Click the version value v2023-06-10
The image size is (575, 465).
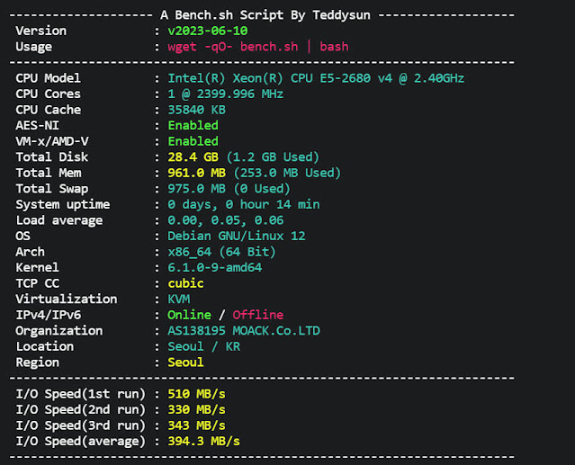tap(208, 31)
